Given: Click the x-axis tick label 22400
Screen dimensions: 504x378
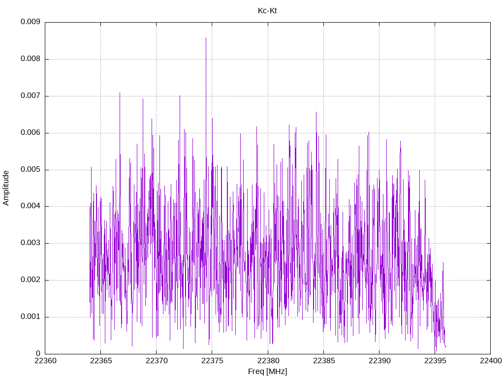Looking at the screenshot, I should click(491, 361).
